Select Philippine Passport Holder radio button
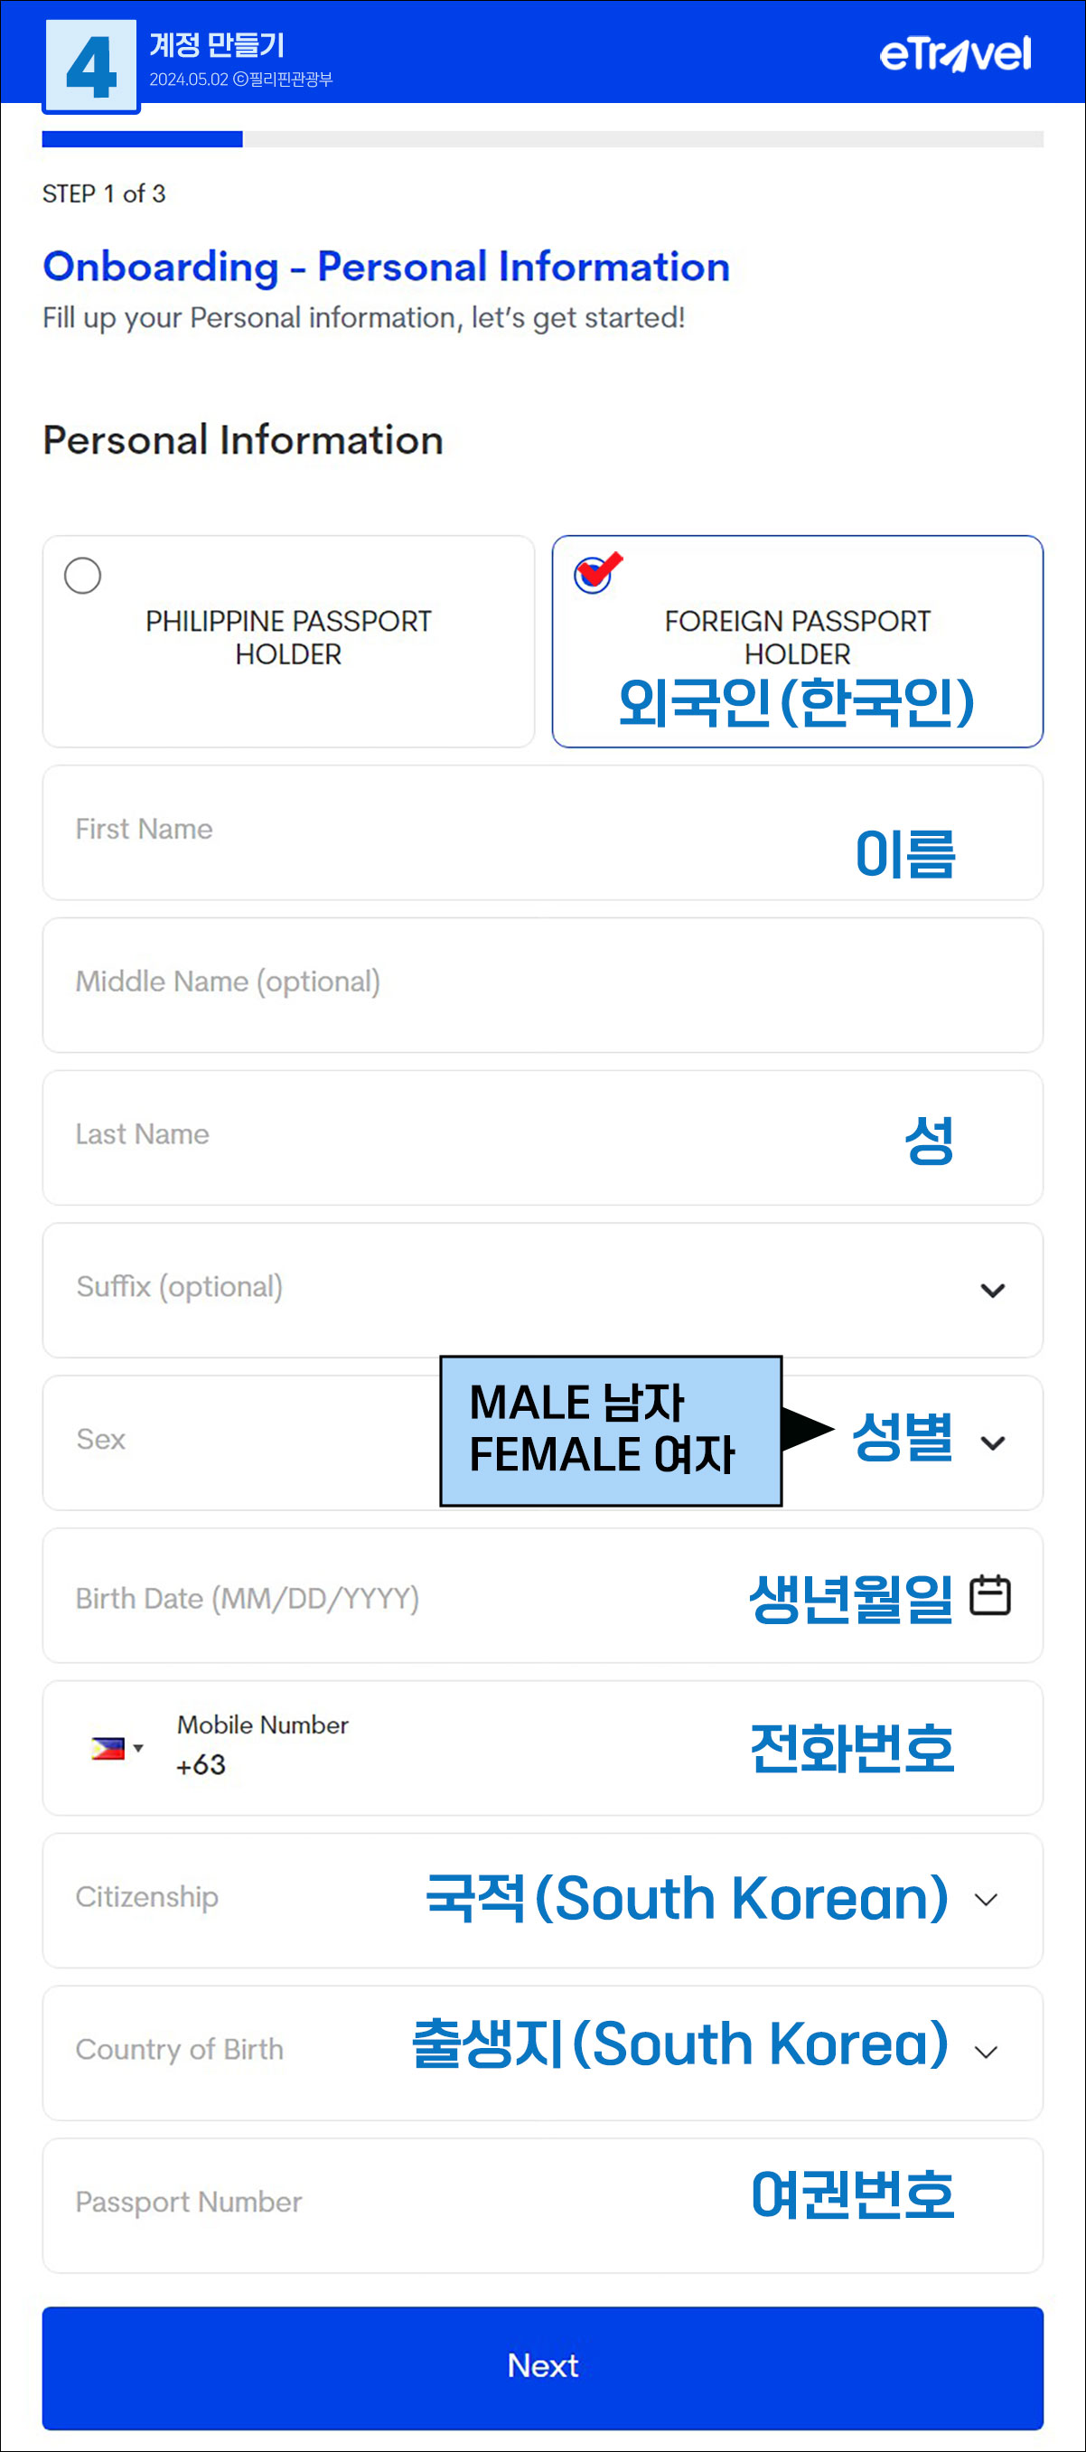Screen dimensions: 1086x2452 (83, 576)
